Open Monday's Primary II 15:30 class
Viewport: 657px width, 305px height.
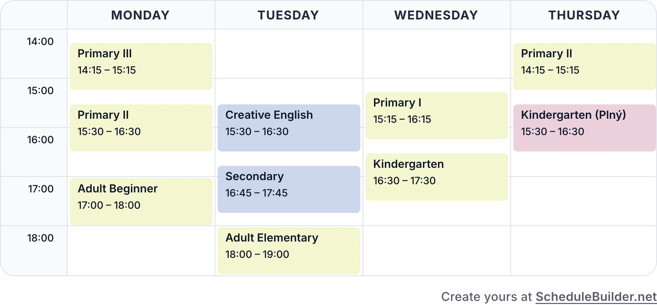click(141, 128)
